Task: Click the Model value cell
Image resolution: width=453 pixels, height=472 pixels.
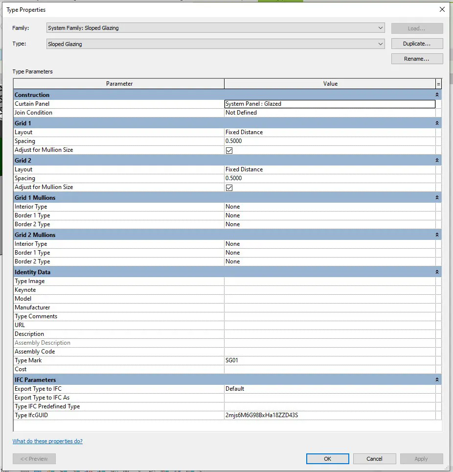Action: (x=330, y=299)
